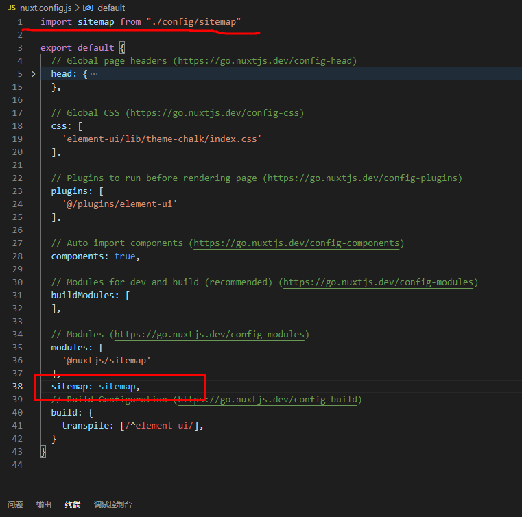Click the css property on line 18

(59, 126)
